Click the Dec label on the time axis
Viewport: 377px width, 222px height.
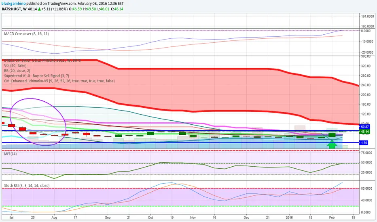[x=246, y=218]
